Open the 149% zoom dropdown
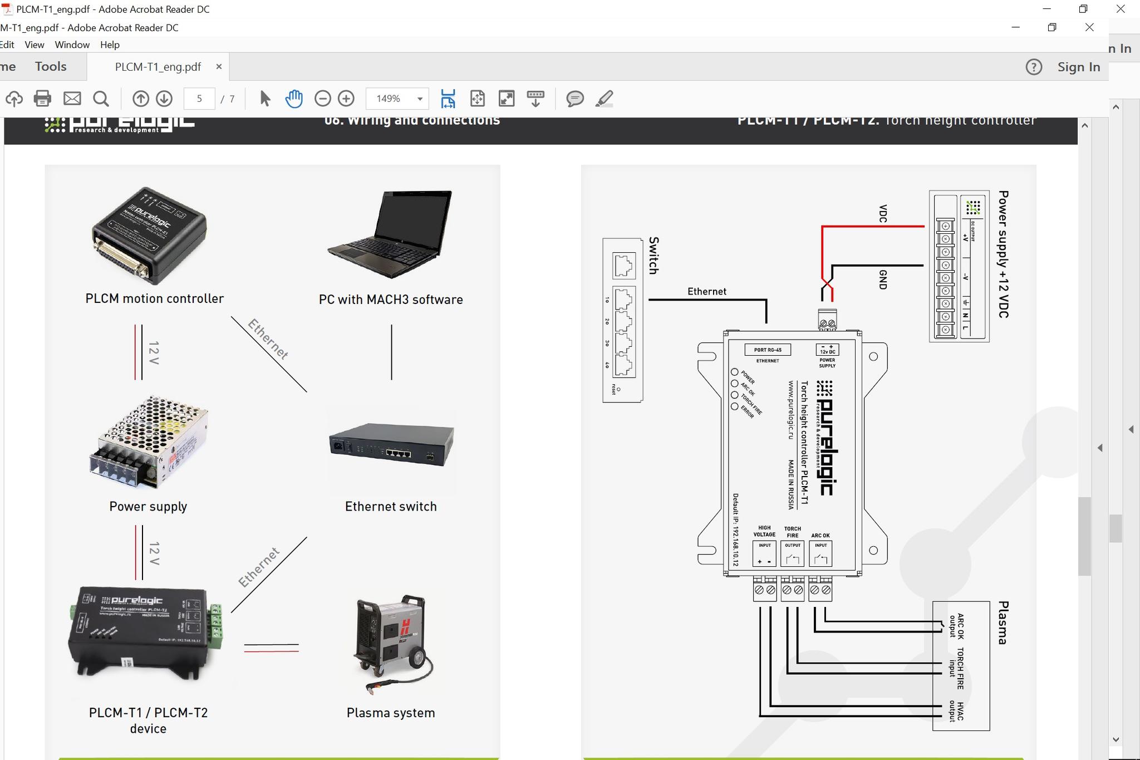 point(420,99)
